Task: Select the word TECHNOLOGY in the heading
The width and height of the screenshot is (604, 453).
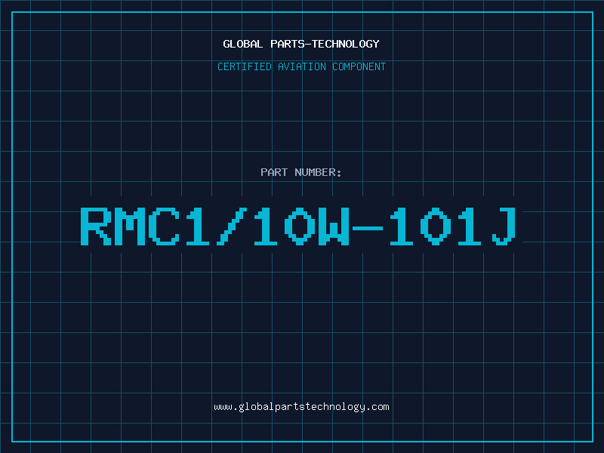Action: 346,44
